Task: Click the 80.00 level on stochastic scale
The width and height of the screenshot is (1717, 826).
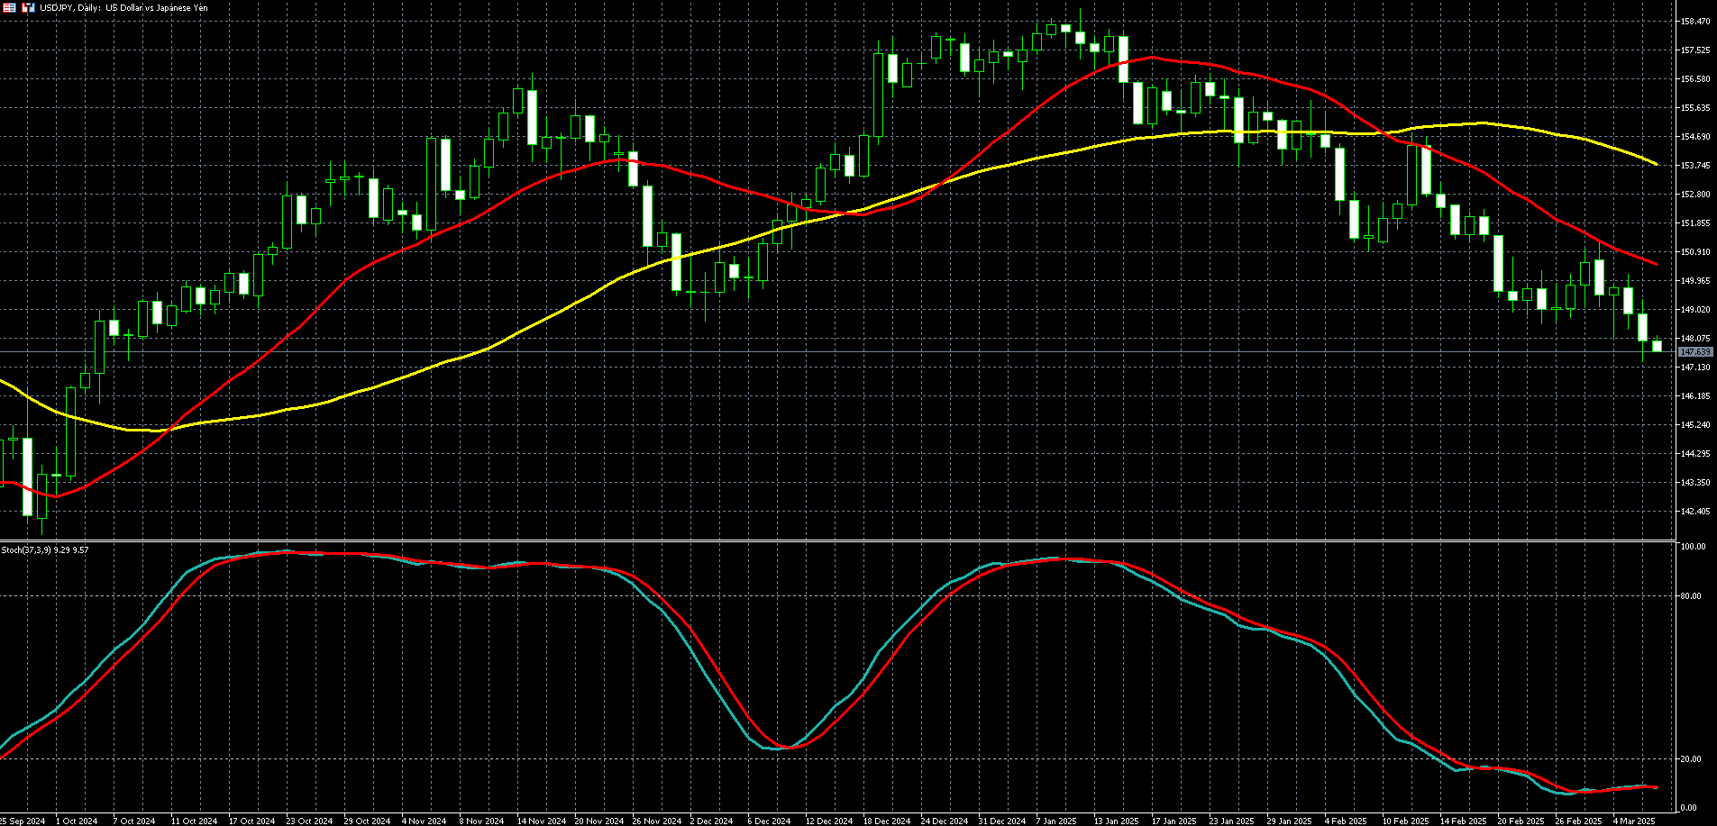Action: [x=1691, y=596]
